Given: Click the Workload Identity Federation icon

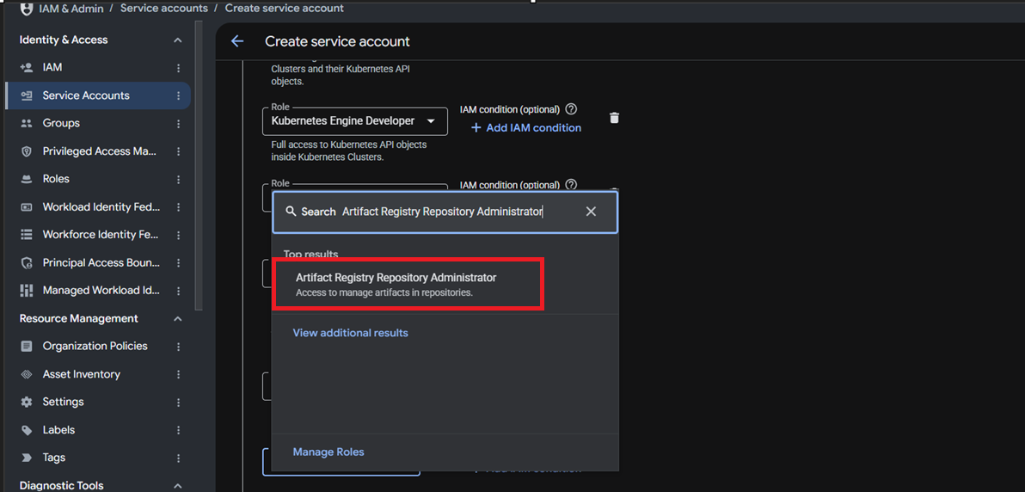Looking at the screenshot, I should click(27, 206).
